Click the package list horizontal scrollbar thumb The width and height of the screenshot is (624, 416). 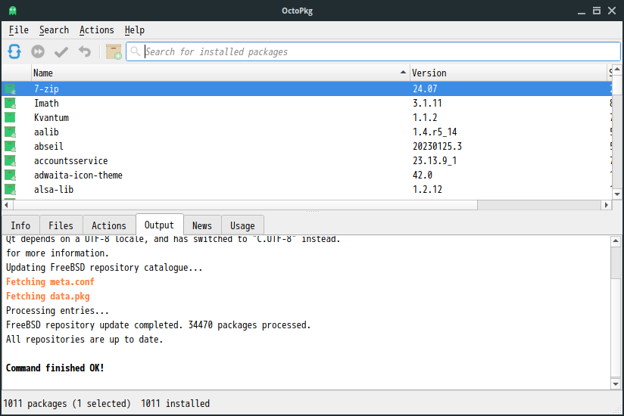[245, 205]
